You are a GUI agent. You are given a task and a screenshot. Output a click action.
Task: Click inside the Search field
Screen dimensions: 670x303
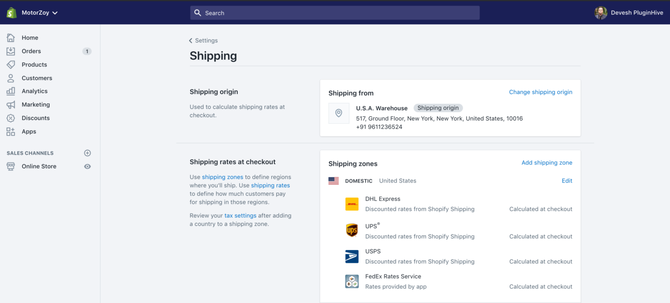coord(335,12)
